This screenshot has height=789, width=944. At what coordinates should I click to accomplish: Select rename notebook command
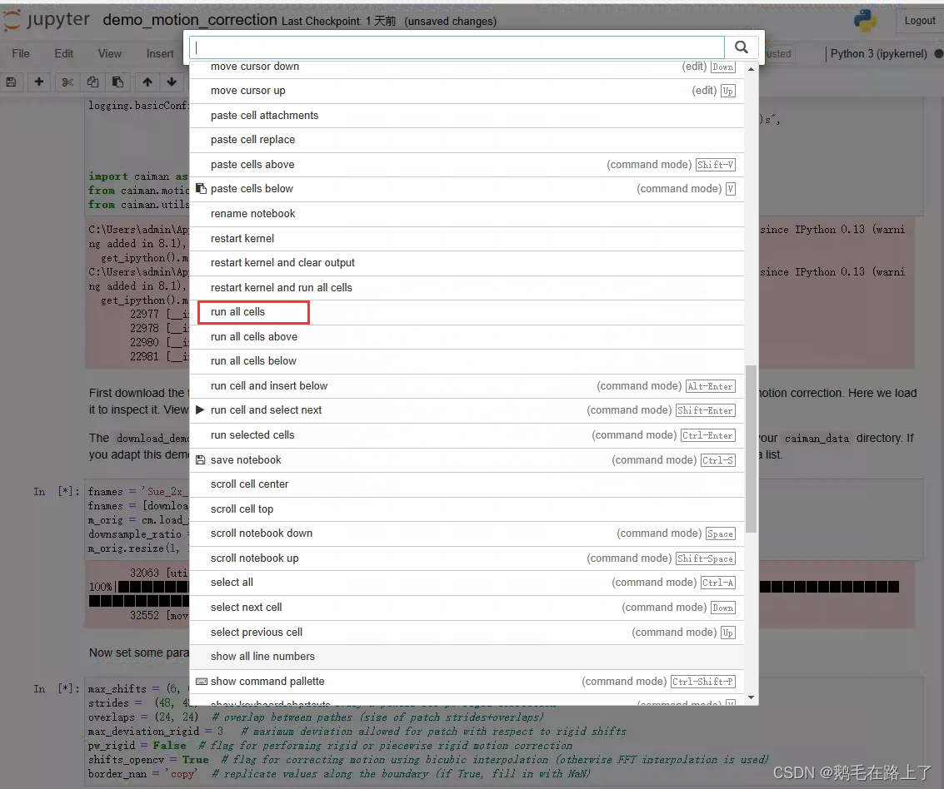tap(467, 214)
